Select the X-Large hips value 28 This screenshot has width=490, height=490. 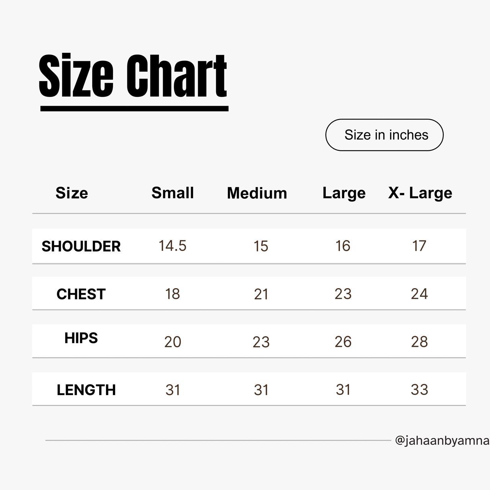419,341
